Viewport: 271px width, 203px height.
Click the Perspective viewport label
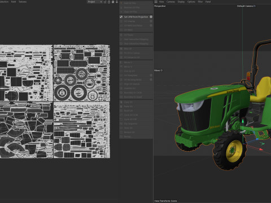160,6
